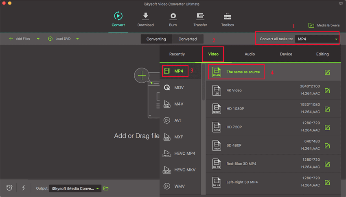Click the Load DVD button
The width and height of the screenshot is (346, 197).
(x=61, y=39)
